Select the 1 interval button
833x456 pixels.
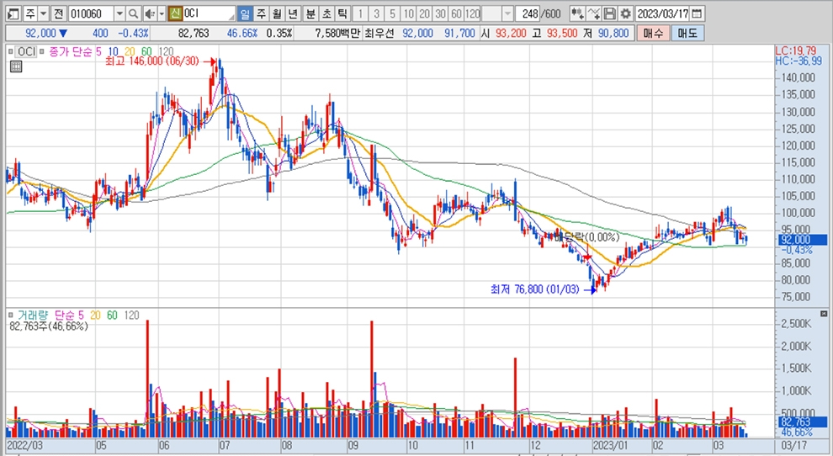point(361,13)
